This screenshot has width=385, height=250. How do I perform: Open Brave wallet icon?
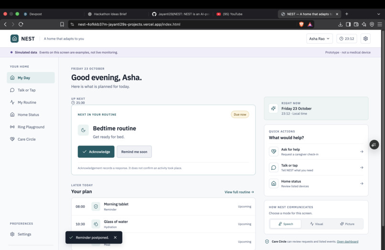pos(356,24)
